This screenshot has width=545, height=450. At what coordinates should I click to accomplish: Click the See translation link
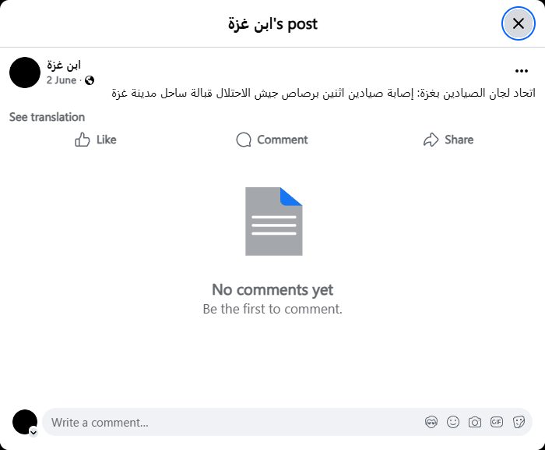47,117
